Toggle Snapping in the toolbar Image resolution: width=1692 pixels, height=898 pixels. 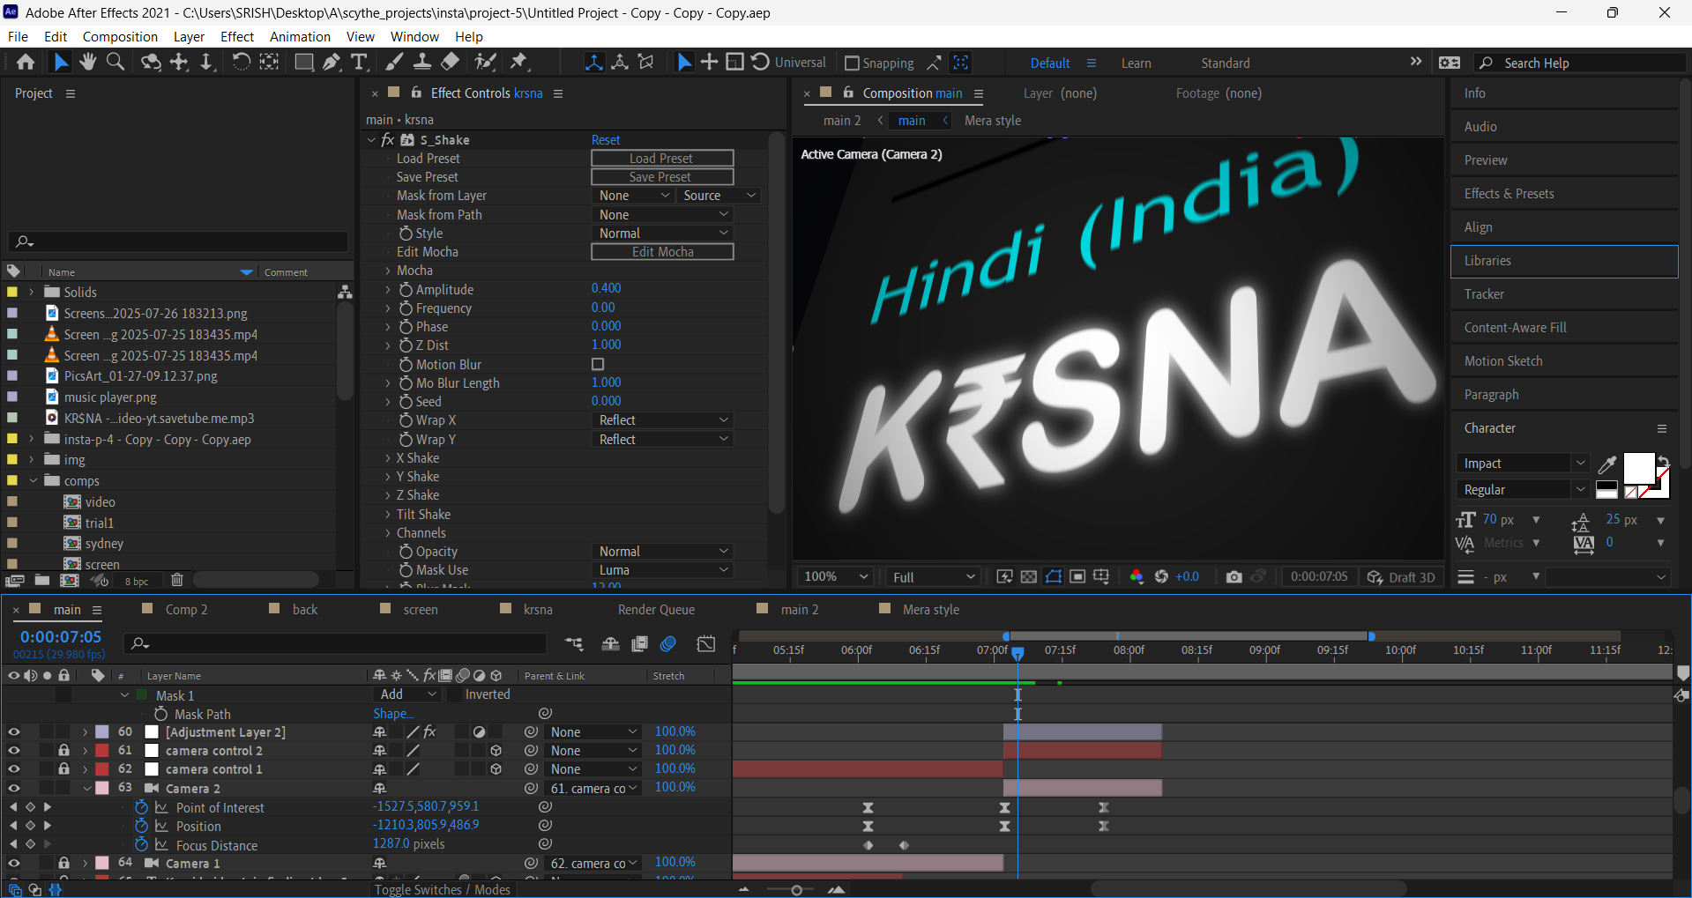click(x=852, y=63)
